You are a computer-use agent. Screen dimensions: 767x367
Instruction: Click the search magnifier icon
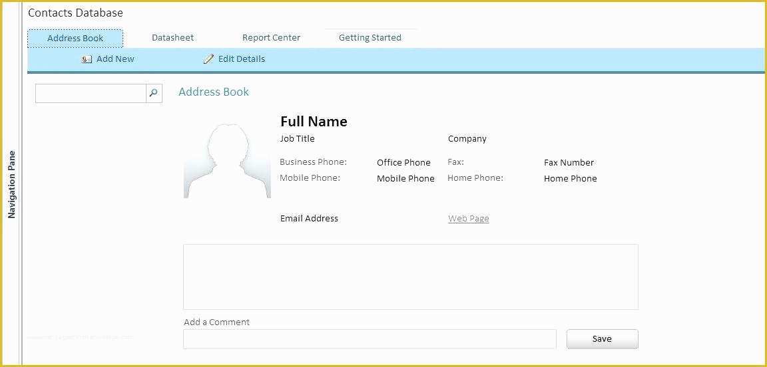coord(154,93)
